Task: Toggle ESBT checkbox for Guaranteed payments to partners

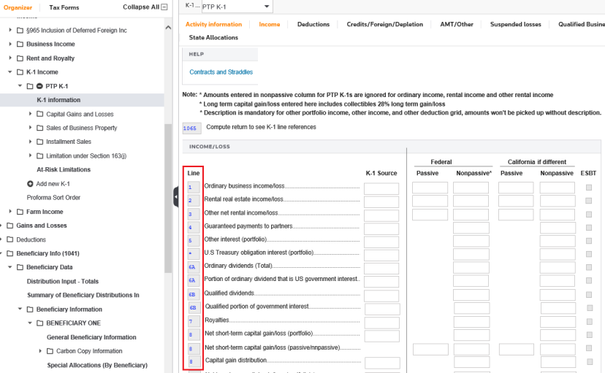Action: coord(589,228)
